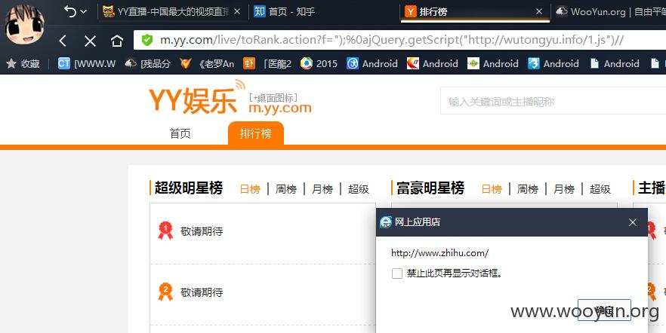Click the rank 2 orange medal icon
The width and height of the screenshot is (666, 333).
coord(165,292)
